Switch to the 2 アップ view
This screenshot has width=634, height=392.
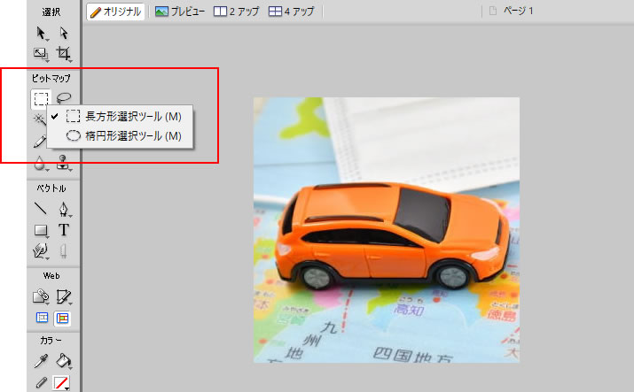click(236, 12)
